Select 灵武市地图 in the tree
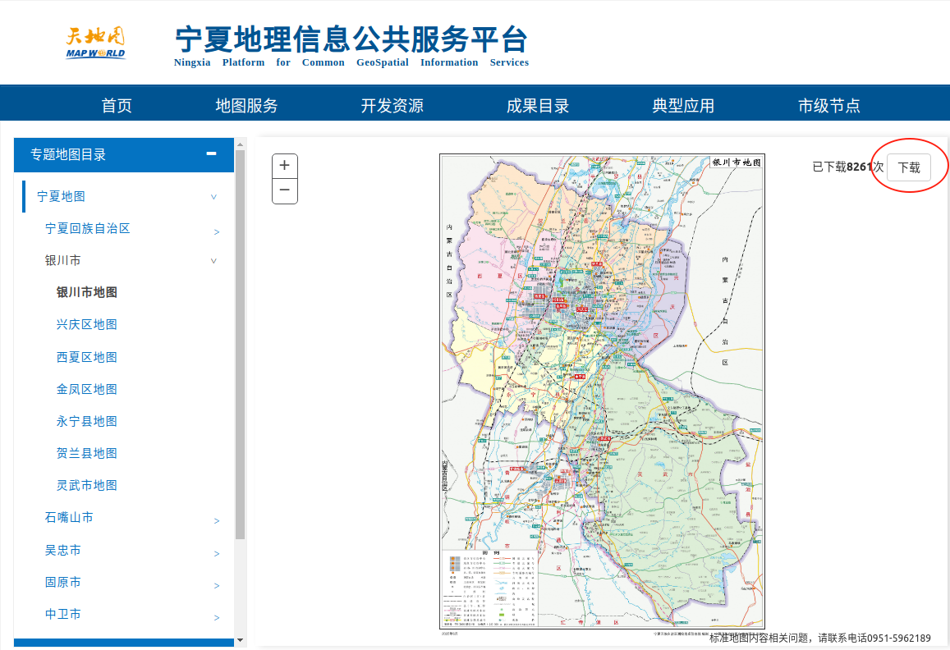 coord(86,485)
